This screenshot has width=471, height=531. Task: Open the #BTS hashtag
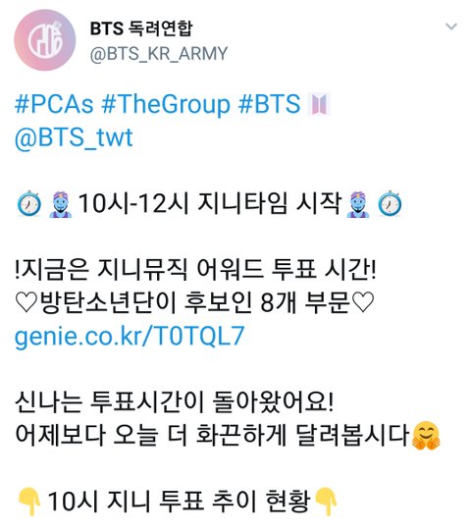269,104
